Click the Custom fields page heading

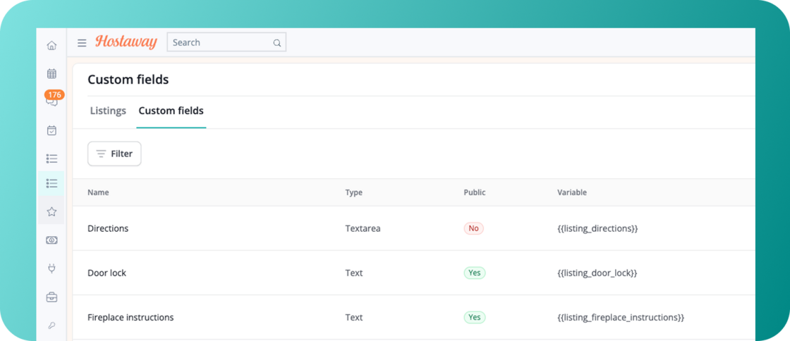tap(128, 80)
